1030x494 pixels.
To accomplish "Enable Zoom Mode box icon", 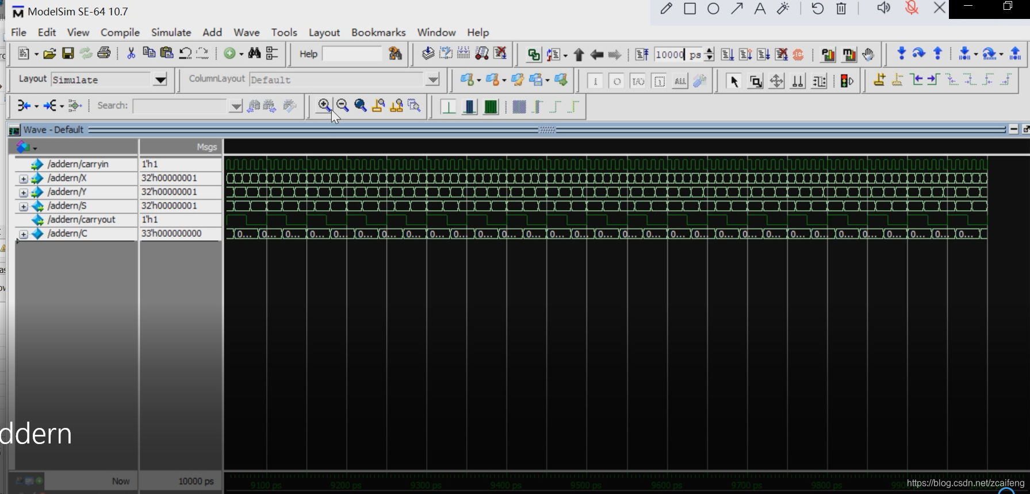I will 756,81.
